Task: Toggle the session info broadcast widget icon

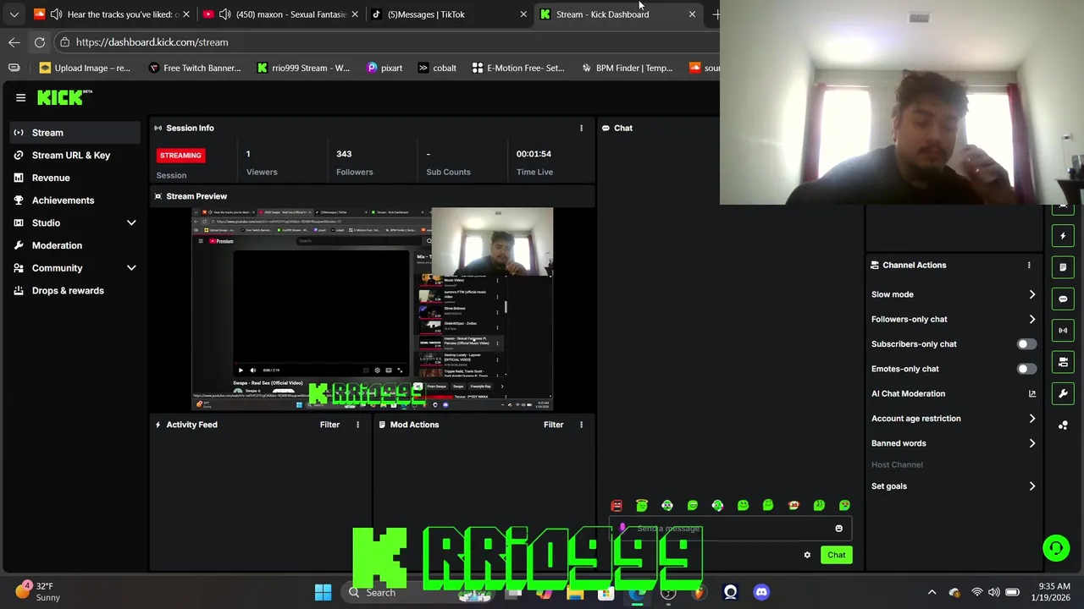Action: (x=1063, y=330)
